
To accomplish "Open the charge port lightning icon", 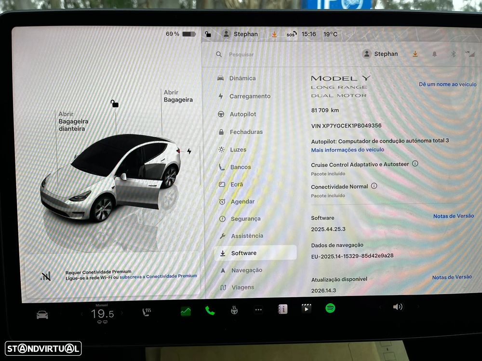I will click(x=189, y=151).
